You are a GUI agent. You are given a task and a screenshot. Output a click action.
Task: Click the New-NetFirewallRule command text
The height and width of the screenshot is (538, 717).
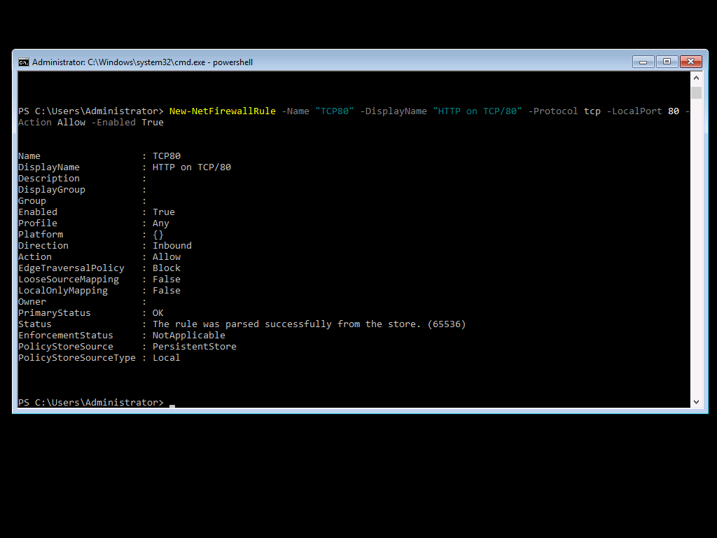(222, 111)
